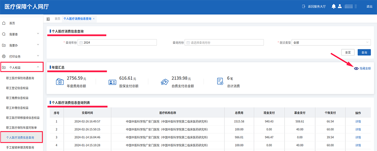
Task: Open 详情 link for first record
Action: click(x=358, y=121)
